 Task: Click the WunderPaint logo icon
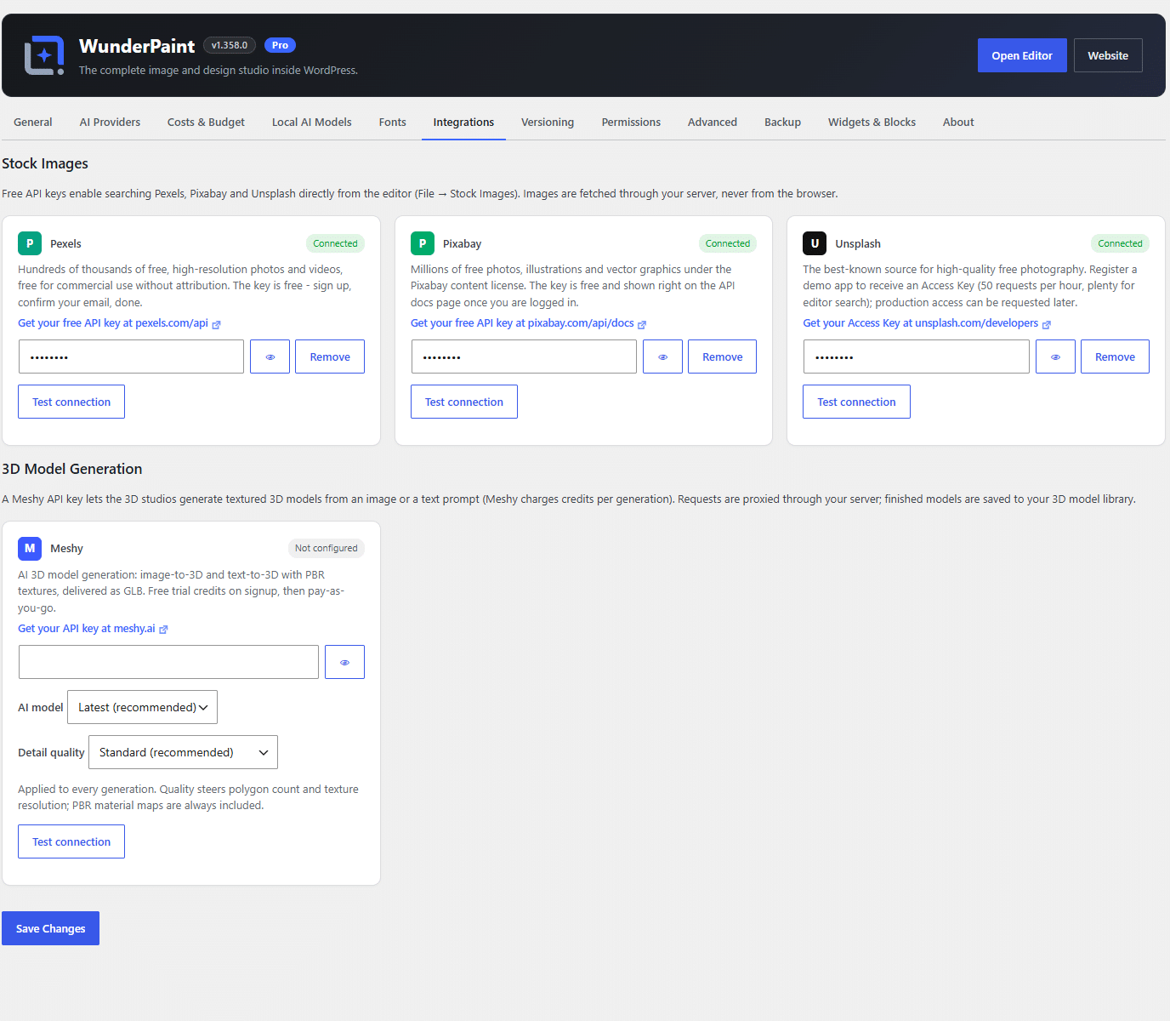click(x=44, y=55)
